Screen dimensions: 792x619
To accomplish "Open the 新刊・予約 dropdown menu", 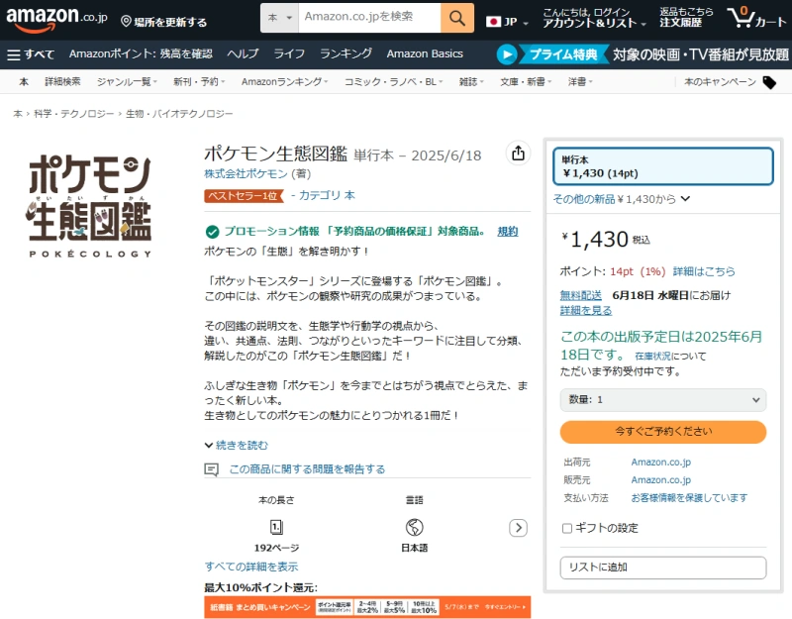I will 199,82.
